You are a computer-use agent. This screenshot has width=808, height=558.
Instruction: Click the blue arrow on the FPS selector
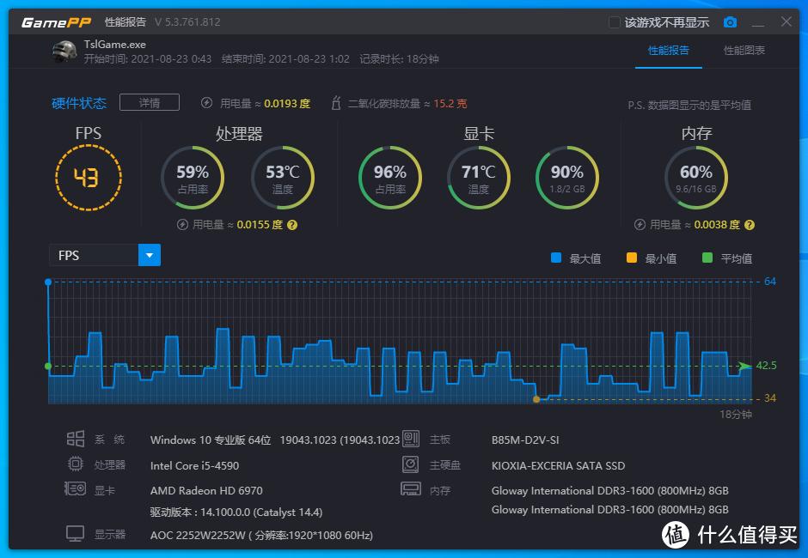tap(150, 255)
